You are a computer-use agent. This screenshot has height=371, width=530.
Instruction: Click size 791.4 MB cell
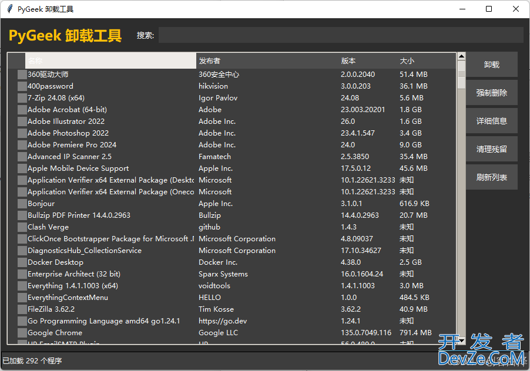[x=416, y=332]
